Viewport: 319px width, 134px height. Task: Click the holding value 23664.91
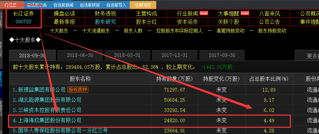tap(174, 131)
